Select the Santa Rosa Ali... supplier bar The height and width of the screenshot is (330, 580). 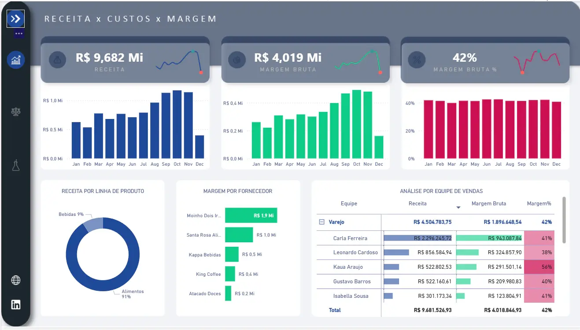(x=239, y=235)
